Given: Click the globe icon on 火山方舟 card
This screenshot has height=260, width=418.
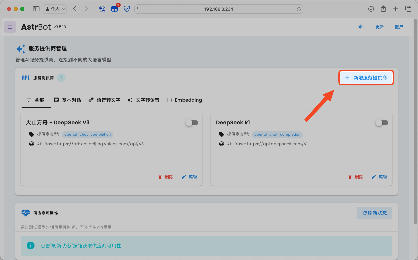Looking at the screenshot, I should [32, 144].
